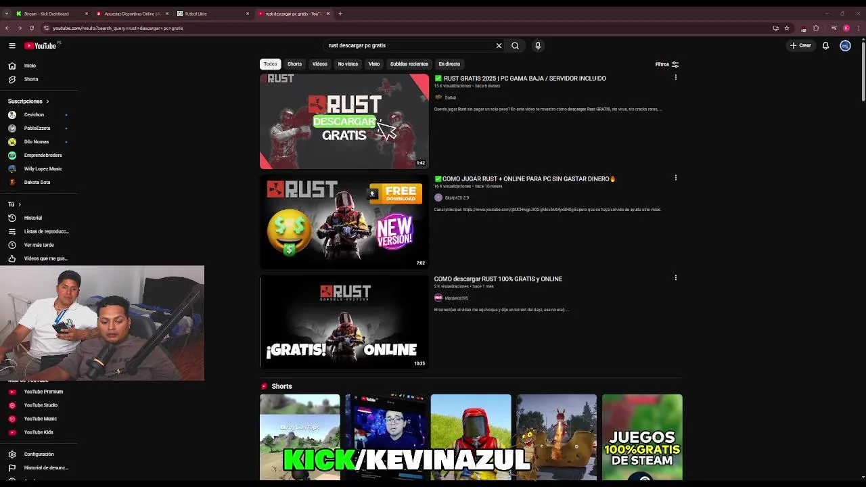Open a new browser tab
Image resolution: width=866 pixels, height=487 pixels.
pos(340,14)
